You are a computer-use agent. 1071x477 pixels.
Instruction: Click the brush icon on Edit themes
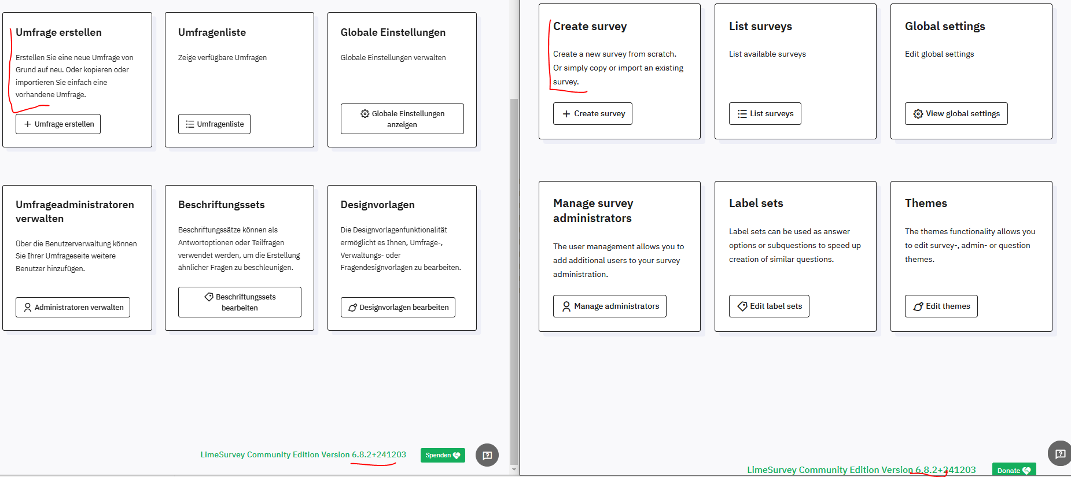918,306
